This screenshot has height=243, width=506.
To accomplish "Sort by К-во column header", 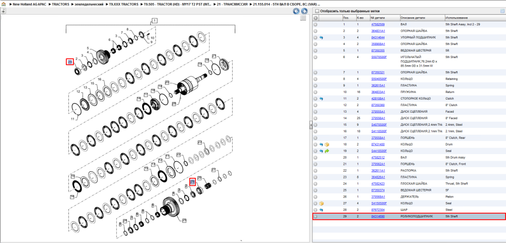I will click(362, 18).
